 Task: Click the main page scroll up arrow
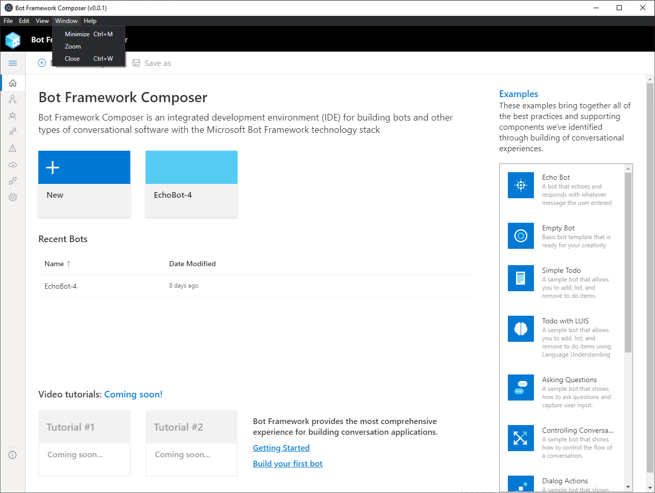pyautogui.click(x=650, y=79)
